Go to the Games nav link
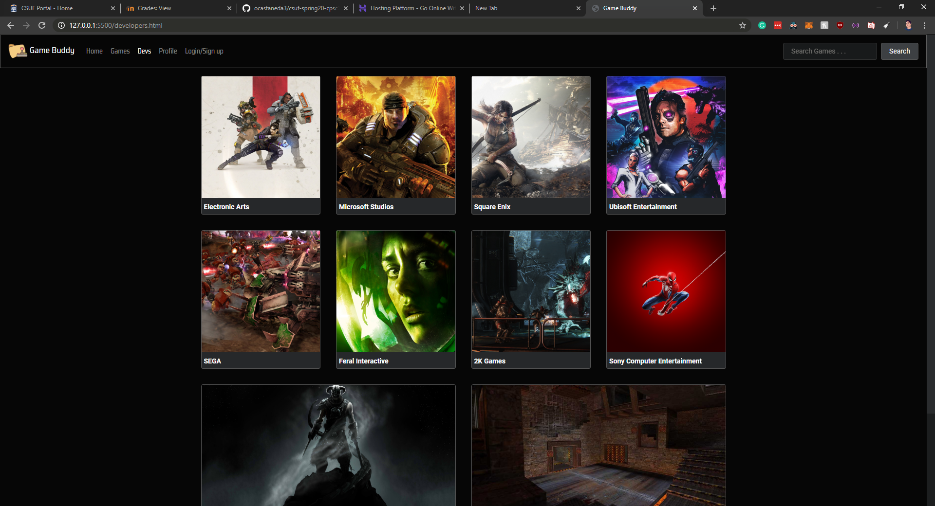This screenshot has height=506, width=935. click(120, 51)
